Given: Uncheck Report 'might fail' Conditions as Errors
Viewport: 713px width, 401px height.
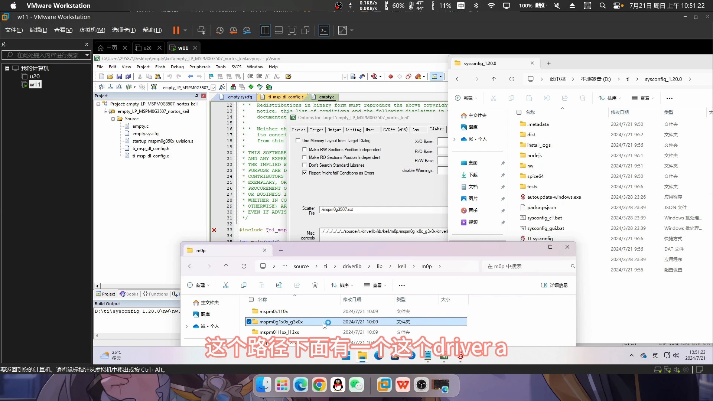Looking at the screenshot, I should pos(305,173).
